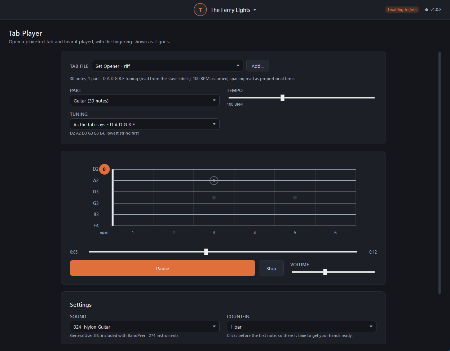
Task: Click the G3 string label
Action: [96, 203]
